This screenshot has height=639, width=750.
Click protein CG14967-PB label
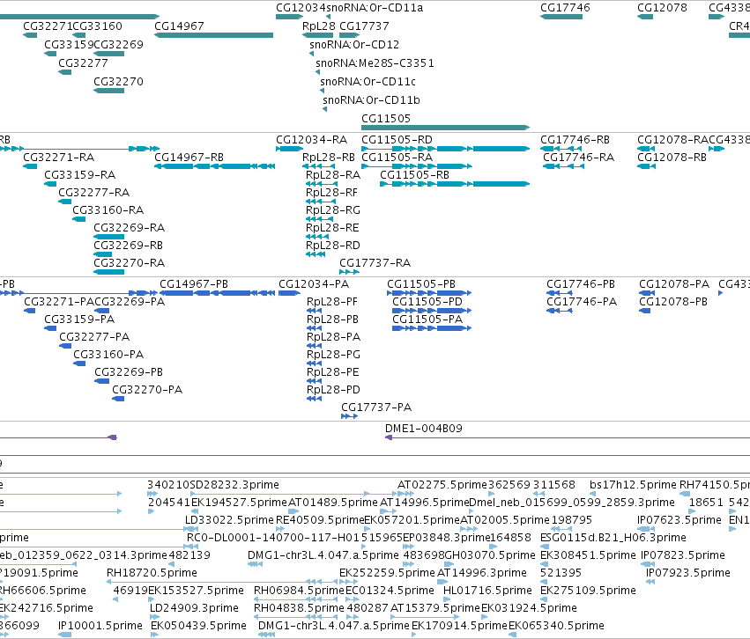pyautogui.click(x=194, y=284)
